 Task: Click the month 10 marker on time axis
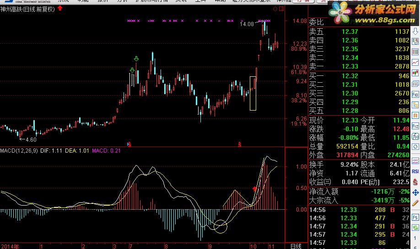point(253,246)
